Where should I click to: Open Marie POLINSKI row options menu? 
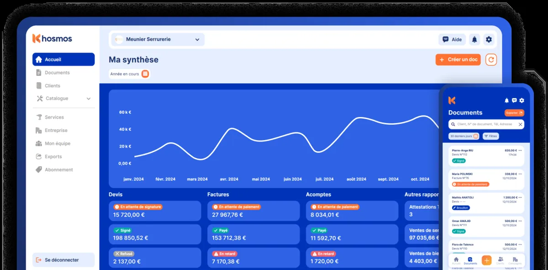pos(520,174)
